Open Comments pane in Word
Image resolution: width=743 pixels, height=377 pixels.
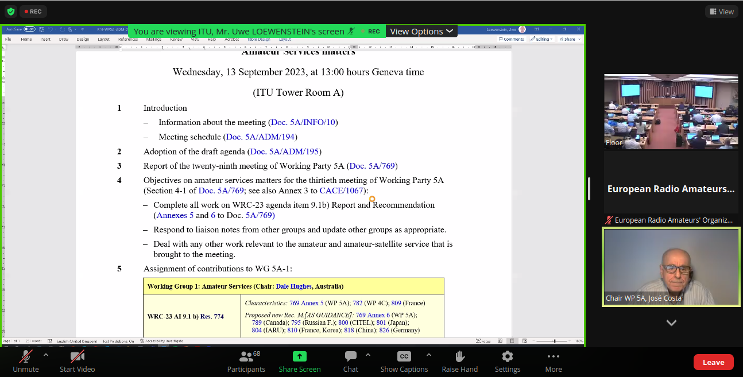[512, 39]
